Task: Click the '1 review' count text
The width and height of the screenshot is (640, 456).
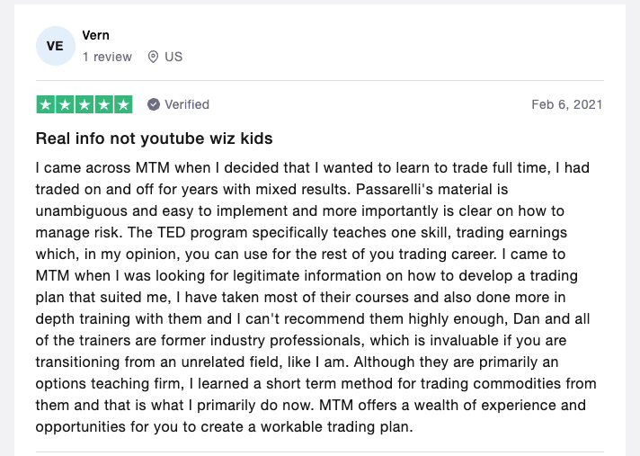Action: [107, 57]
